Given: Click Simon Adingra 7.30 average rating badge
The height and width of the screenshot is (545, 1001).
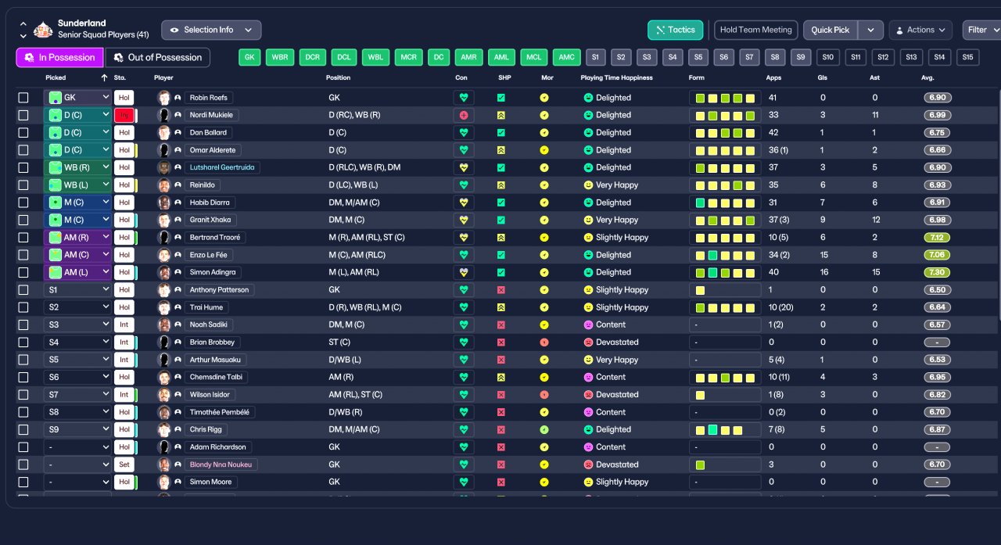Looking at the screenshot, I should coord(937,272).
